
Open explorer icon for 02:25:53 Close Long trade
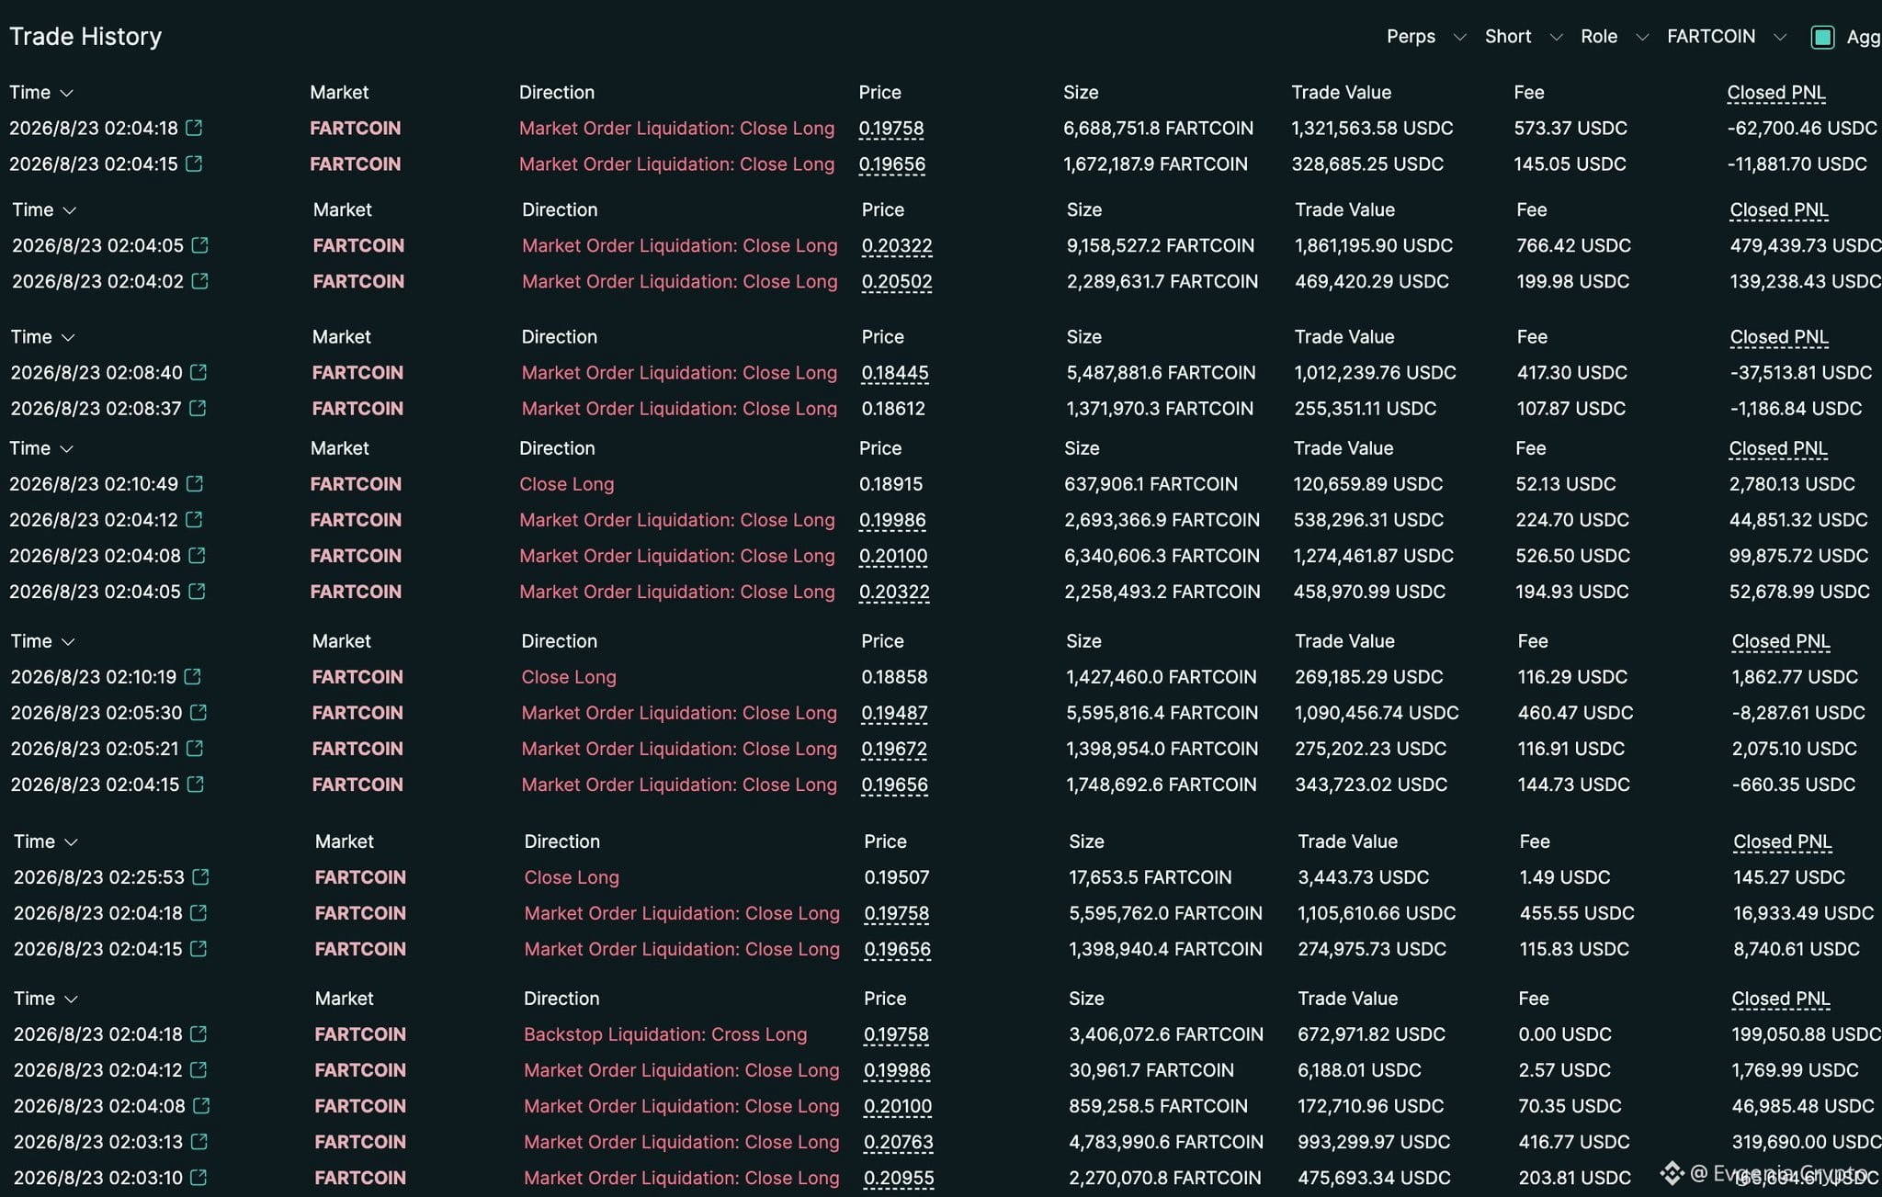(201, 876)
